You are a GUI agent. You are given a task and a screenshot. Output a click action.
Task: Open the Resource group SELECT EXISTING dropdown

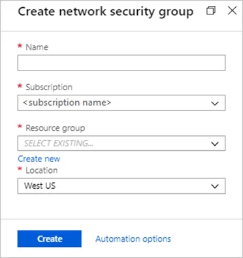click(x=121, y=143)
